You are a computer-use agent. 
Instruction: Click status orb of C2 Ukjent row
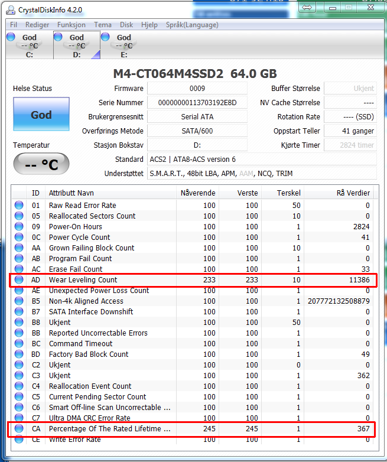click(19, 365)
